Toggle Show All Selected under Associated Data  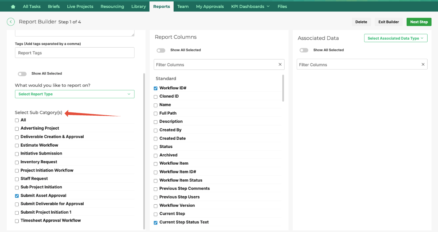coord(304,50)
